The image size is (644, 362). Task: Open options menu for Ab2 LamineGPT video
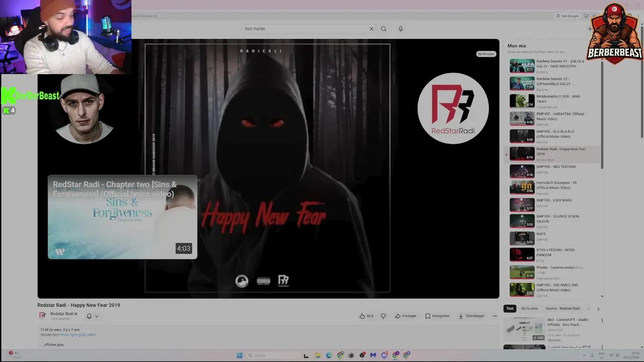[602, 320]
